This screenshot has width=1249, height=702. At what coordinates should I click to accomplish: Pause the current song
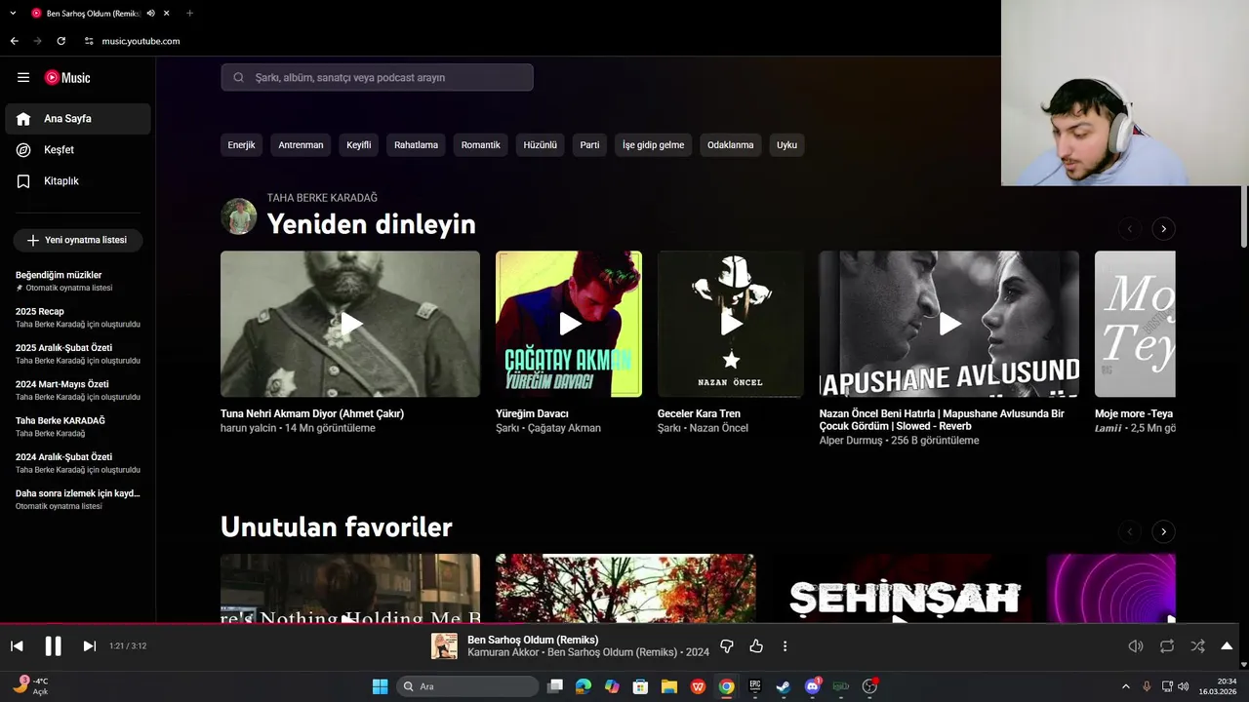click(x=53, y=645)
